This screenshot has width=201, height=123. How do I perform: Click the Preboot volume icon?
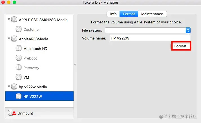19,58
